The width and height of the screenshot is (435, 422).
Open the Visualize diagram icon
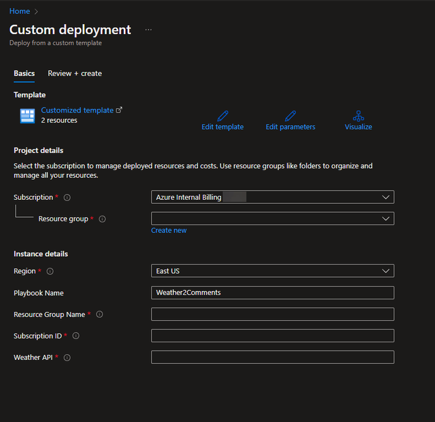click(358, 116)
